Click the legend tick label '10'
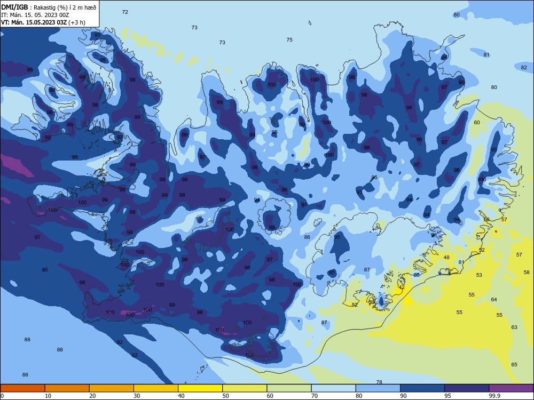Screen dimensions: 534x400 [x=48, y=396]
